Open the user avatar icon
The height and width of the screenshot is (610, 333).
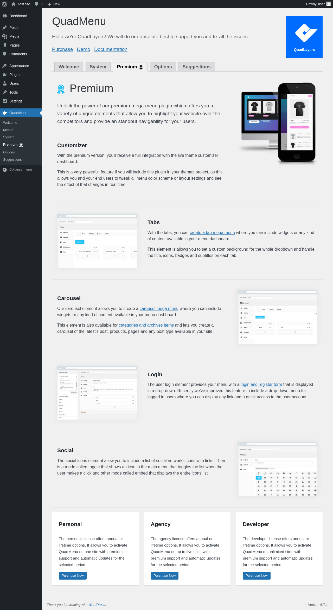pyautogui.click(x=329, y=4)
